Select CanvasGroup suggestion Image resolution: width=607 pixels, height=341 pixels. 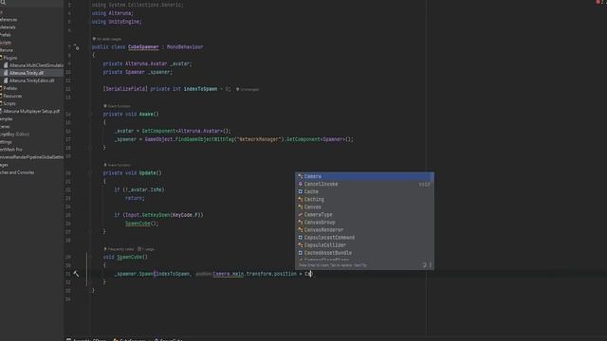364,223
